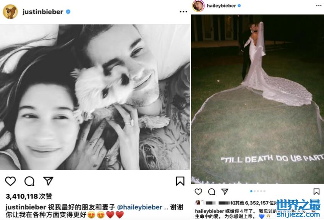This screenshot has width=324, height=220.
Task: Open haileybieber profile avatar story
Action: pos(198,6)
